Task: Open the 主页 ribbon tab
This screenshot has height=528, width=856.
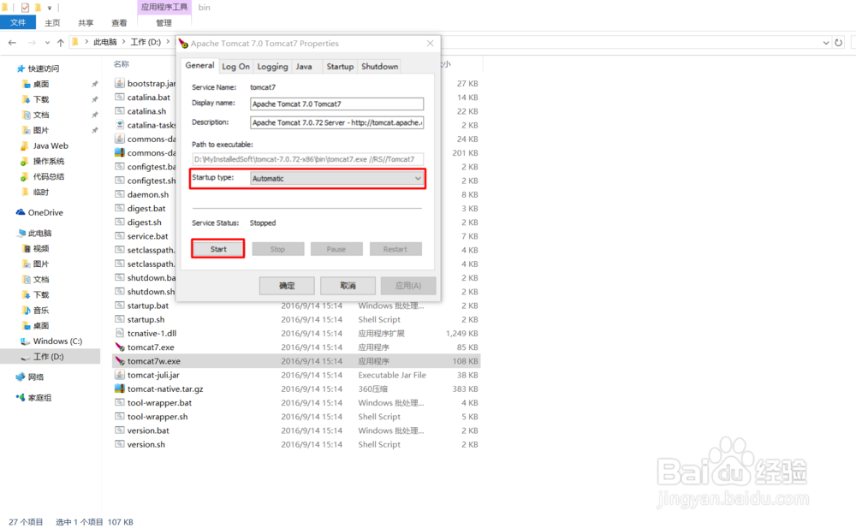Action: tap(52, 22)
